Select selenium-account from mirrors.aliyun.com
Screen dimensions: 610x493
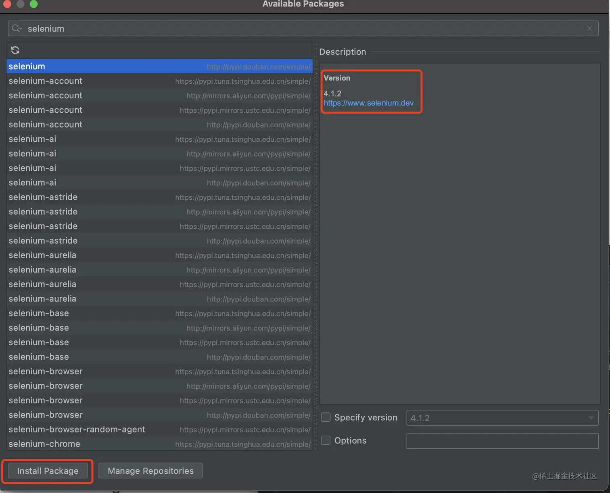(x=159, y=95)
